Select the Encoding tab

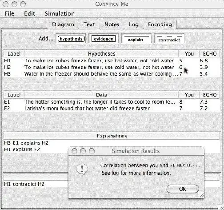160,24
